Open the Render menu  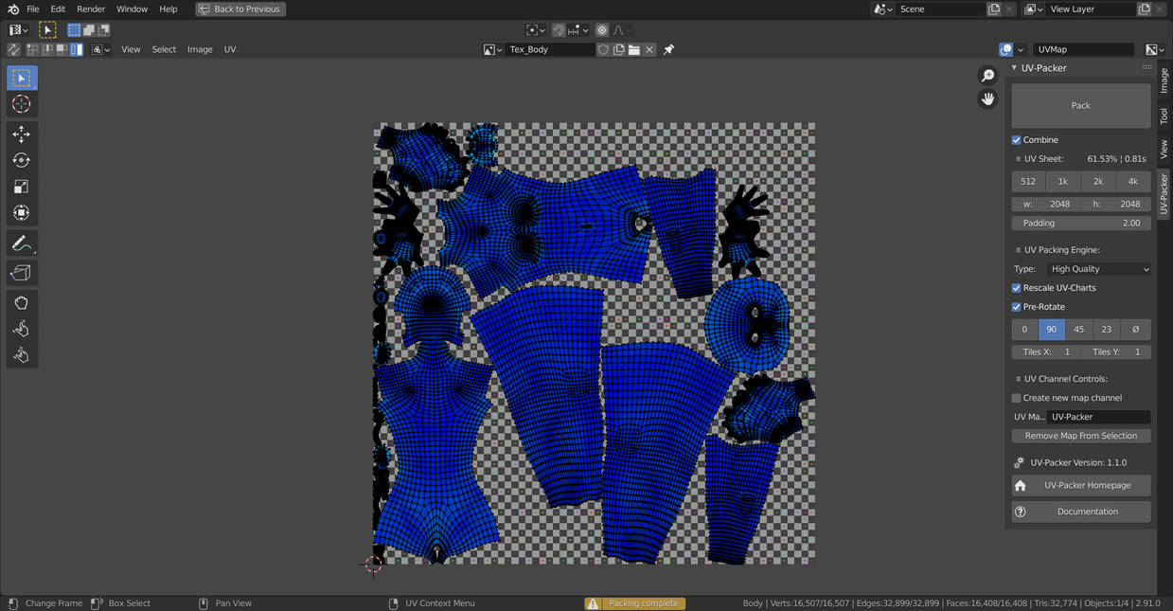(91, 9)
